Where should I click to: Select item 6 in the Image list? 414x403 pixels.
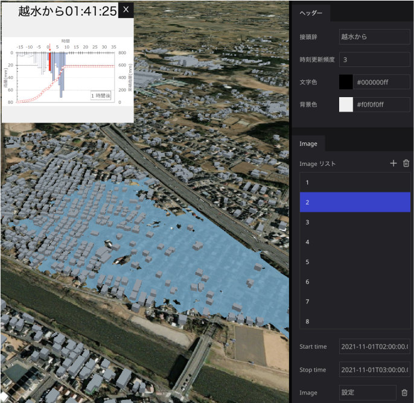coord(355,282)
